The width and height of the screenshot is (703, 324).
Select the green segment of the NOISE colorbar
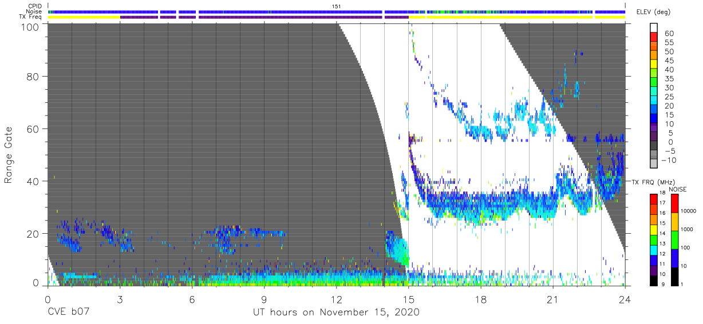(674, 239)
